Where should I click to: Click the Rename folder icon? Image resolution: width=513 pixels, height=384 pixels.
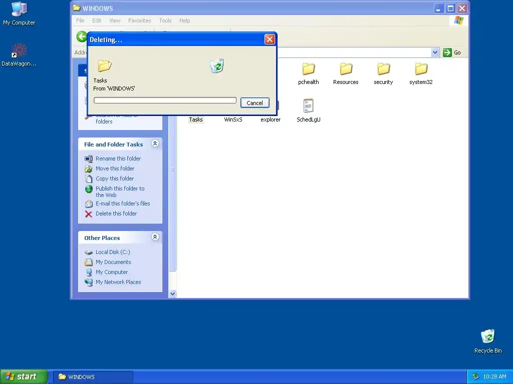(88, 158)
